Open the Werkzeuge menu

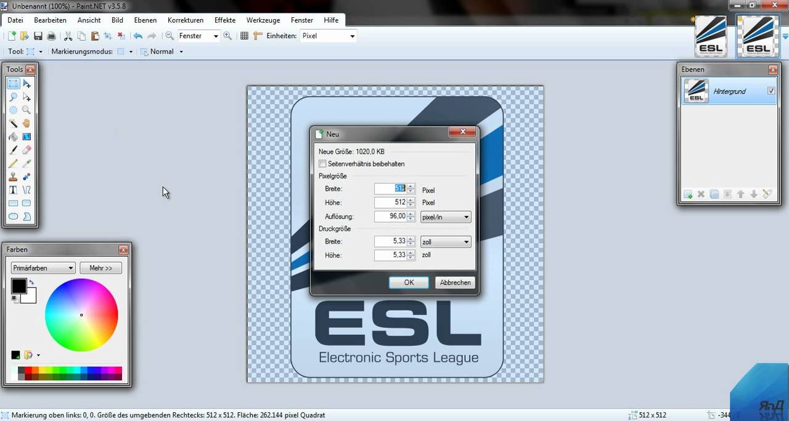tap(263, 20)
